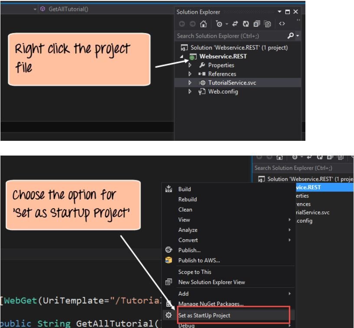354x328 pixels.
Task: Click the wrench icon next to Properties
Action: pos(202,65)
